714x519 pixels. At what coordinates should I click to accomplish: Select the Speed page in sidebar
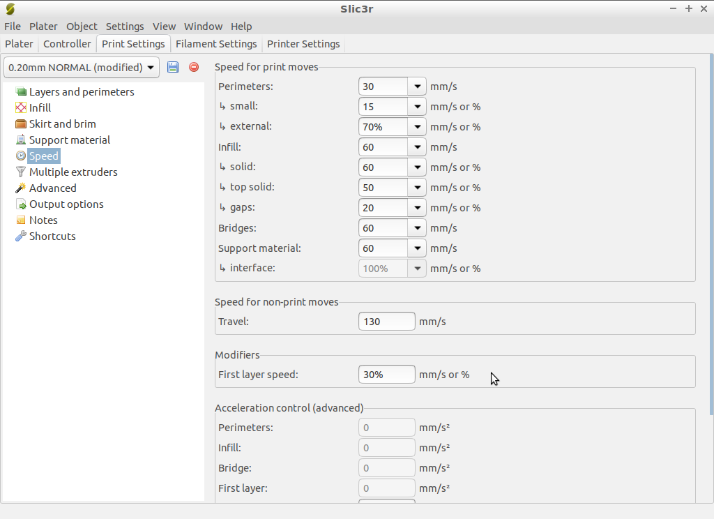click(x=44, y=156)
